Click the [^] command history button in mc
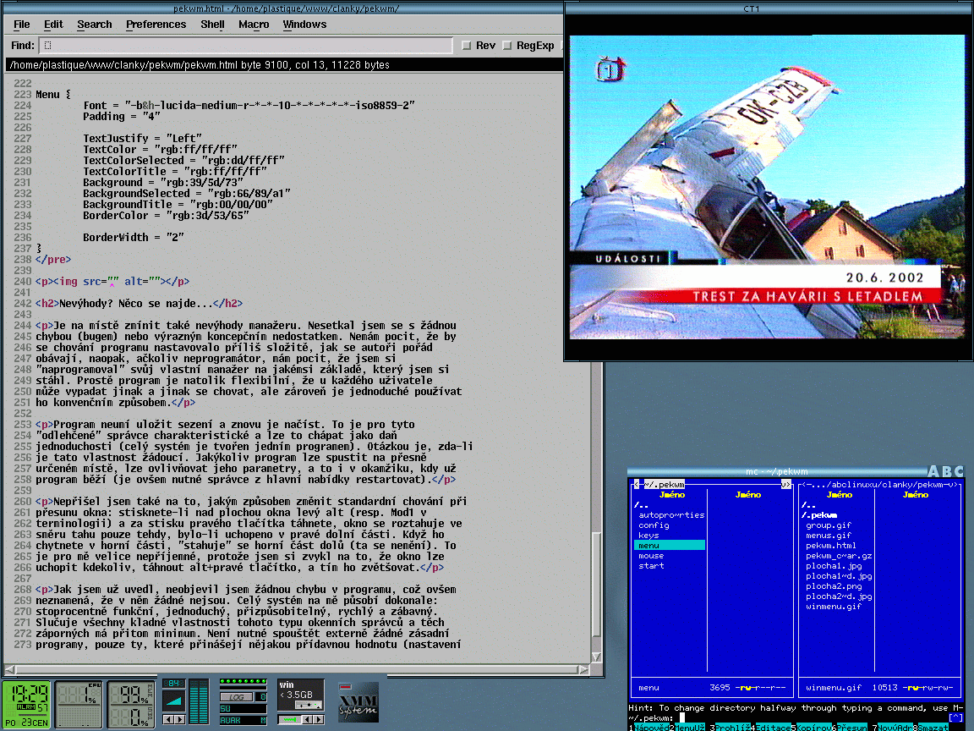The width and height of the screenshot is (974, 731). tap(955, 718)
